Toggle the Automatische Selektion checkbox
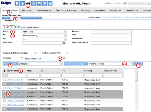This screenshot has width=151, height=112. (19, 27)
